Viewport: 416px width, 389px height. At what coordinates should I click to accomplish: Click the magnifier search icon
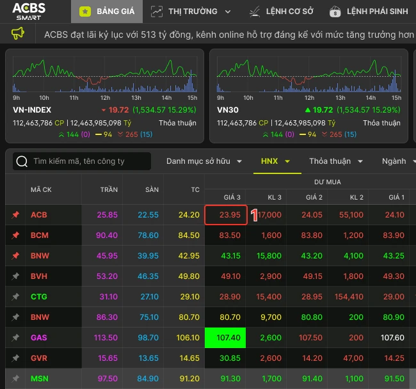pos(22,161)
